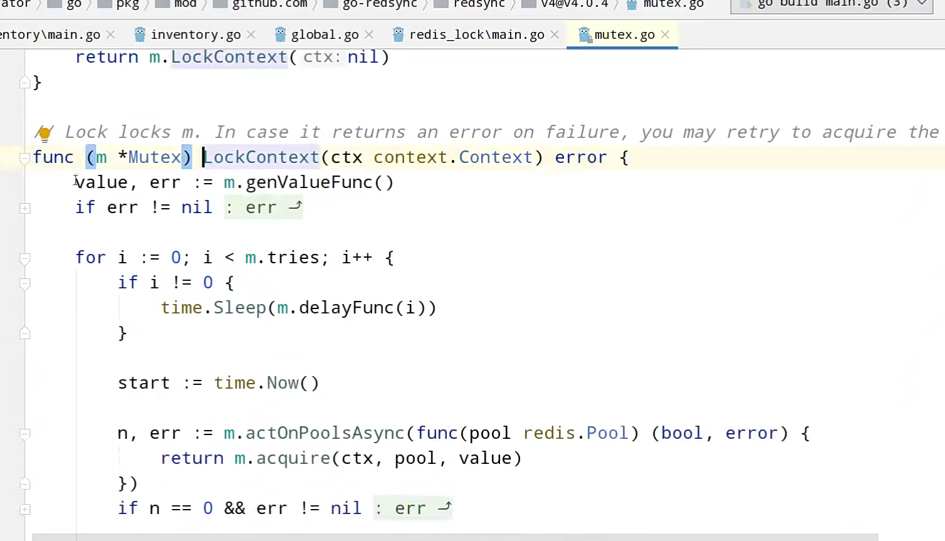Click the yellow lightbulb intention icon

(44, 133)
